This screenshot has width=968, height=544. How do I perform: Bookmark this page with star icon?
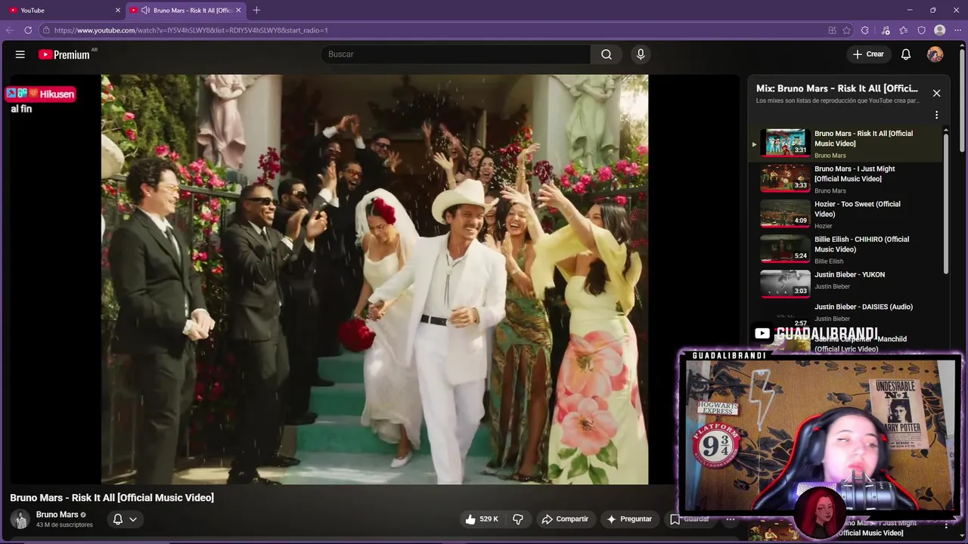847,30
